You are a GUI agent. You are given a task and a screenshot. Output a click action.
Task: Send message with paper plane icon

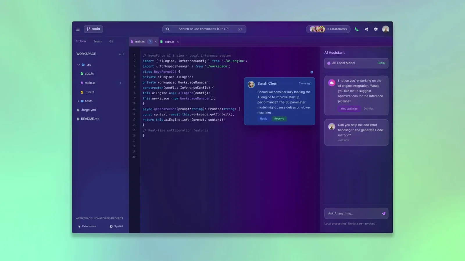click(384, 213)
